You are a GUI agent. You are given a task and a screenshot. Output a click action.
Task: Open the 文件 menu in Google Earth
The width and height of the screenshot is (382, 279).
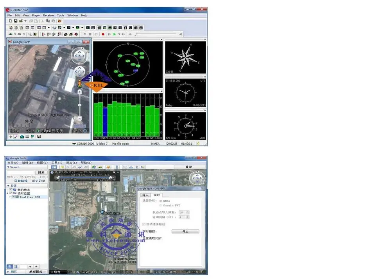tap(13, 163)
